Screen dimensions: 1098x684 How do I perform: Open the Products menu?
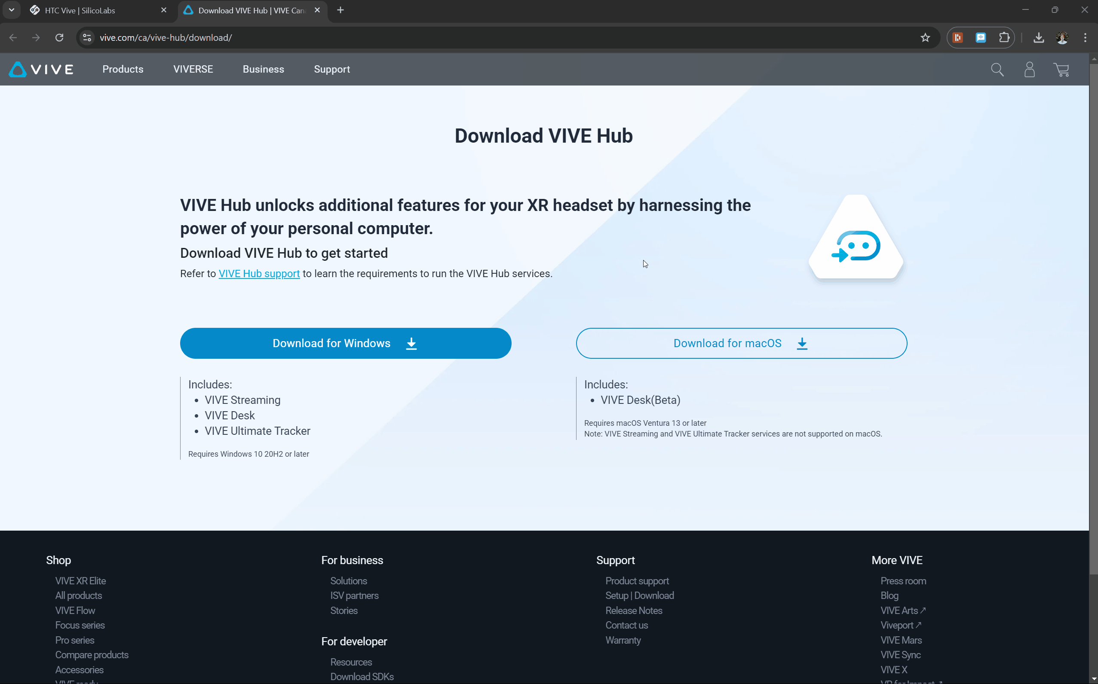123,69
